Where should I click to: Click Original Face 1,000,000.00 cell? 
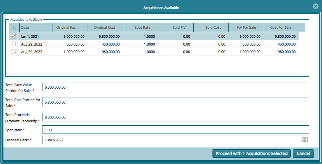click(74, 52)
